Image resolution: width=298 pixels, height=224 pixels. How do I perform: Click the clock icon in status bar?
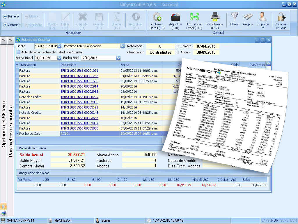(149, 220)
